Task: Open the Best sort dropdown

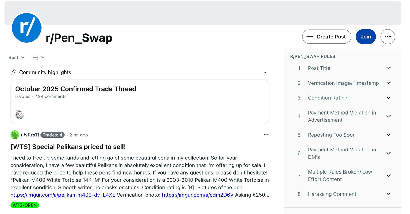Action: pyautogui.click(x=16, y=57)
